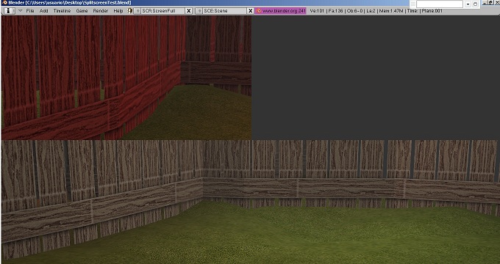Click the gear icon next to Help
Image resolution: width=500 pixels, height=264 pixels.
(130, 10)
